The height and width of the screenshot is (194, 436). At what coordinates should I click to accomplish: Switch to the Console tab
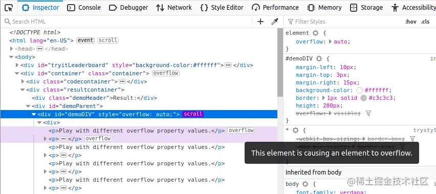pyautogui.click(x=84, y=8)
